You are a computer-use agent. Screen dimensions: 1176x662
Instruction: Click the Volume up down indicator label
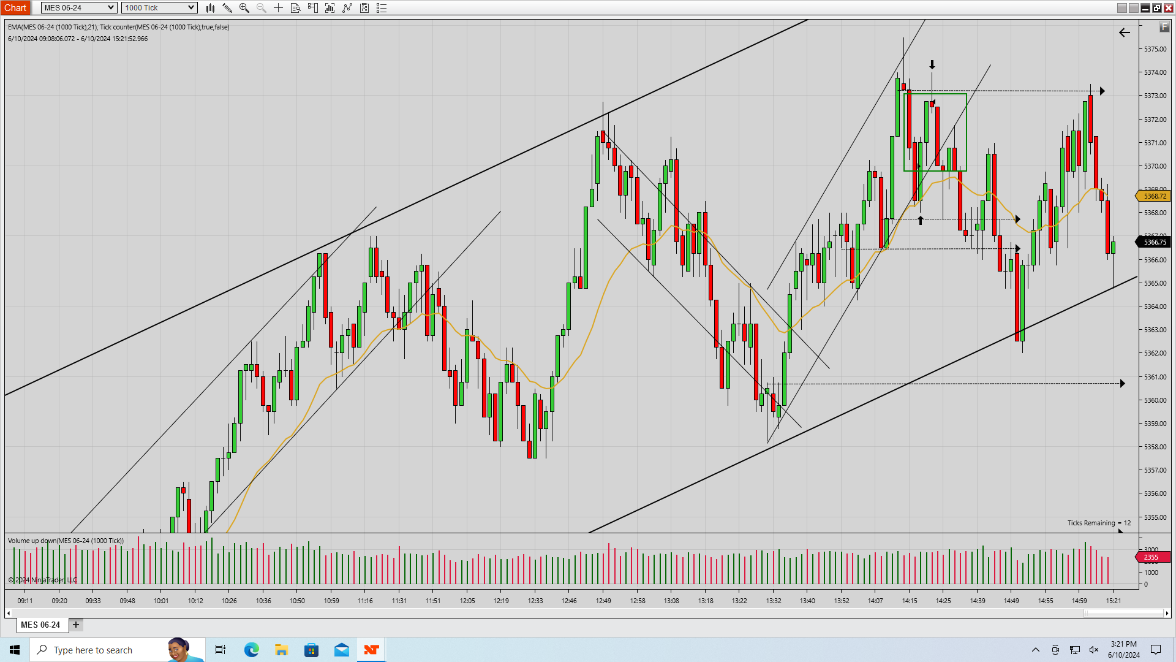pos(66,541)
